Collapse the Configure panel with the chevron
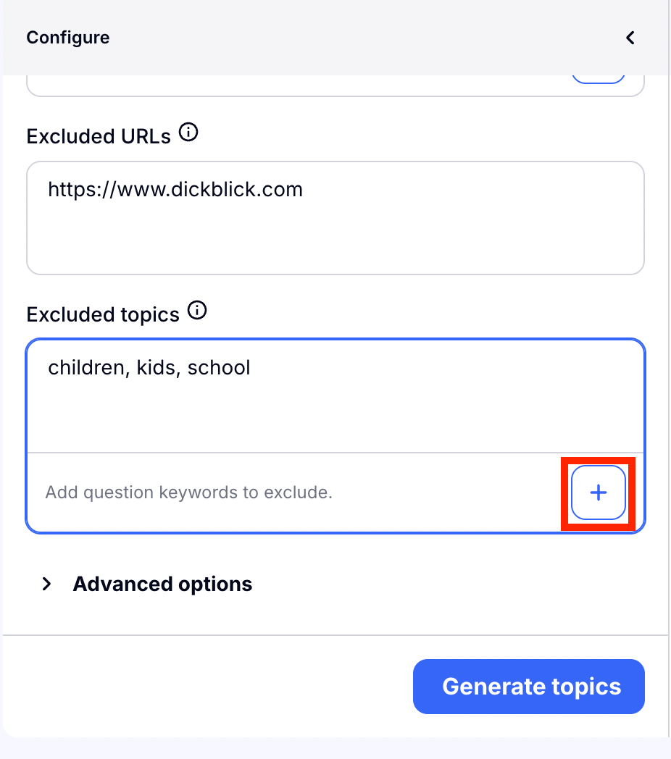Screen dimensions: 671x759 tap(630, 38)
